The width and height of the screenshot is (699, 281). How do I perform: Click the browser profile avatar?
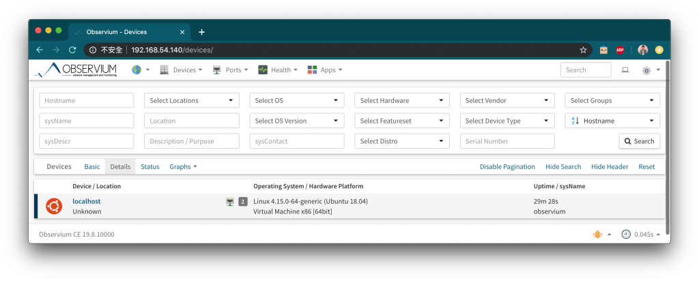click(x=643, y=50)
